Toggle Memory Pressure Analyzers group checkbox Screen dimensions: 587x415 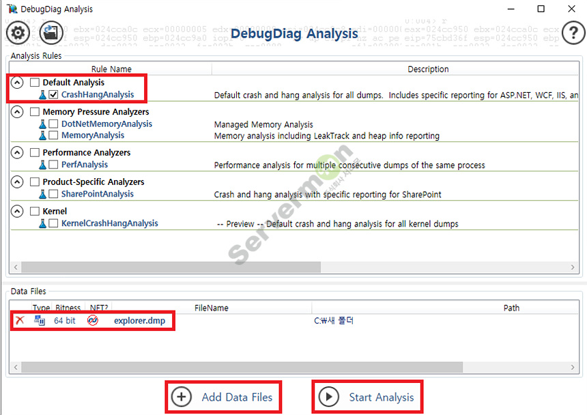[35, 111]
